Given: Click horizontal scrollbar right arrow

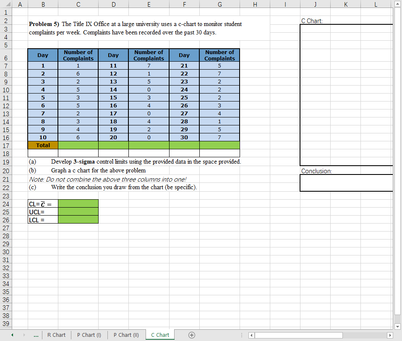Looking at the screenshot, I should point(390,335).
